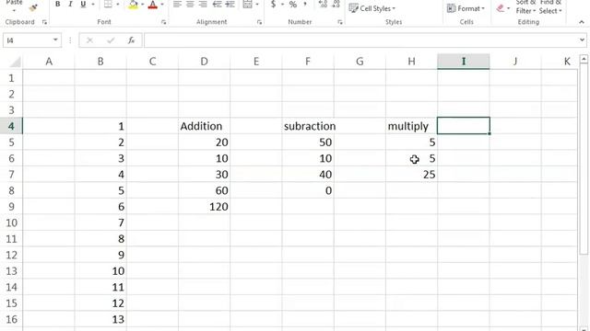This screenshot has width=590, height=331.
Task: Click the vertical scrollbar up arrow
Action: (x=584, y=59)
